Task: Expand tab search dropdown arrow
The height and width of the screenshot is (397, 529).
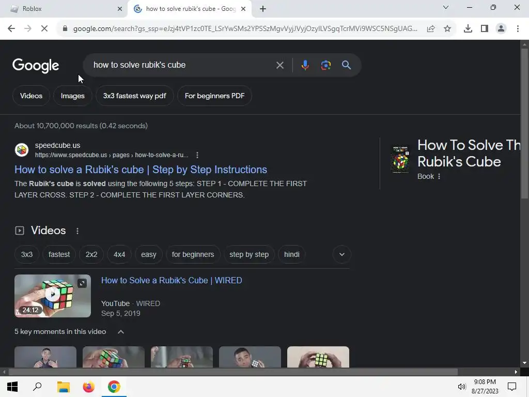Action: click(x=446, y=7)
